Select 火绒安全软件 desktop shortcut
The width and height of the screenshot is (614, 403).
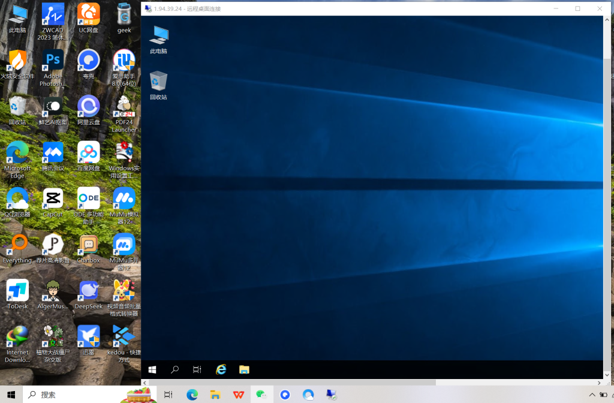17,65
